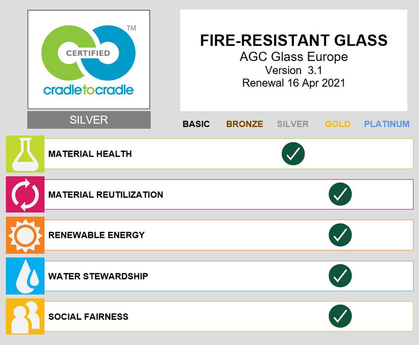This screenshot has height=345, width=419.
Task: Click the Renewable Energy sun icon
Action: [25, 235]
